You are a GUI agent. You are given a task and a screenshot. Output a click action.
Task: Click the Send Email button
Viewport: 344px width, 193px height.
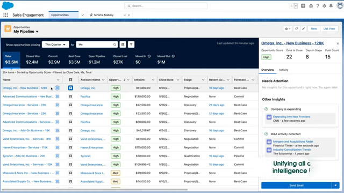point(296,185)
